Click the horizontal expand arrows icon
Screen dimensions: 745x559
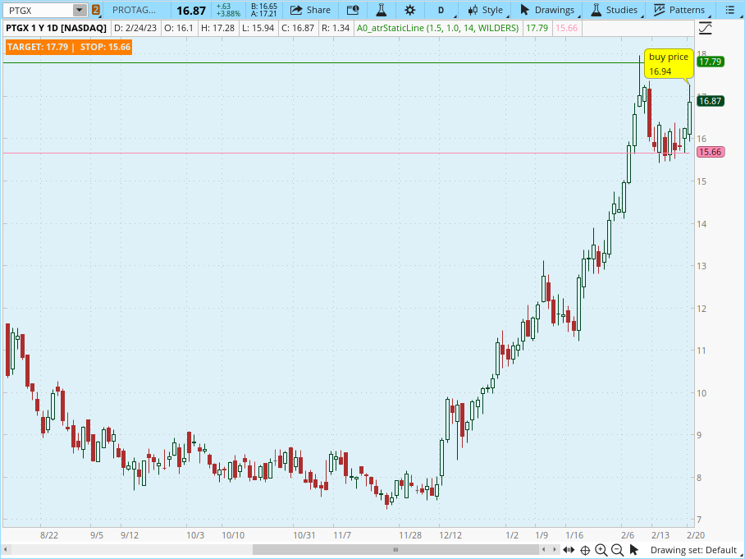tap(569, 550)
